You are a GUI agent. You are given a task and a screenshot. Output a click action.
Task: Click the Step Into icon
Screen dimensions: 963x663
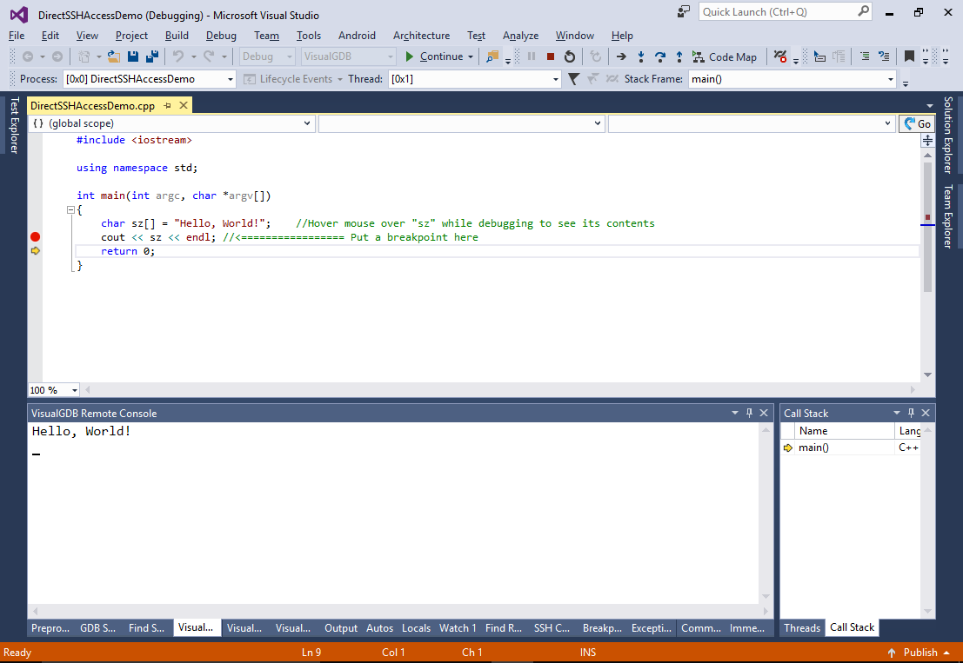click(x=640, y=56)
